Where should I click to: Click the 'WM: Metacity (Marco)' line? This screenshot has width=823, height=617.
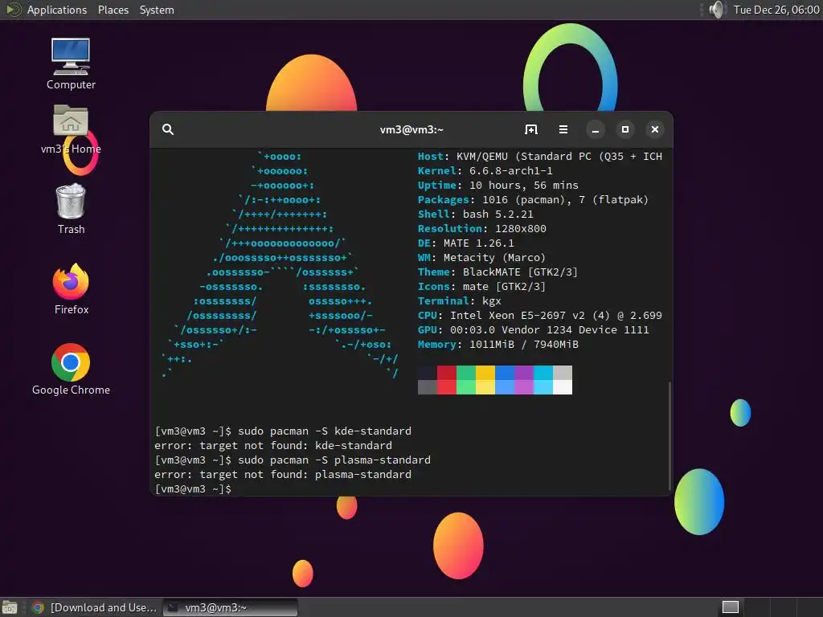click(x=482, y=258)
